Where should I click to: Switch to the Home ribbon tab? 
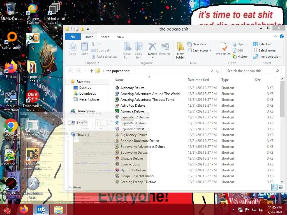89,37
